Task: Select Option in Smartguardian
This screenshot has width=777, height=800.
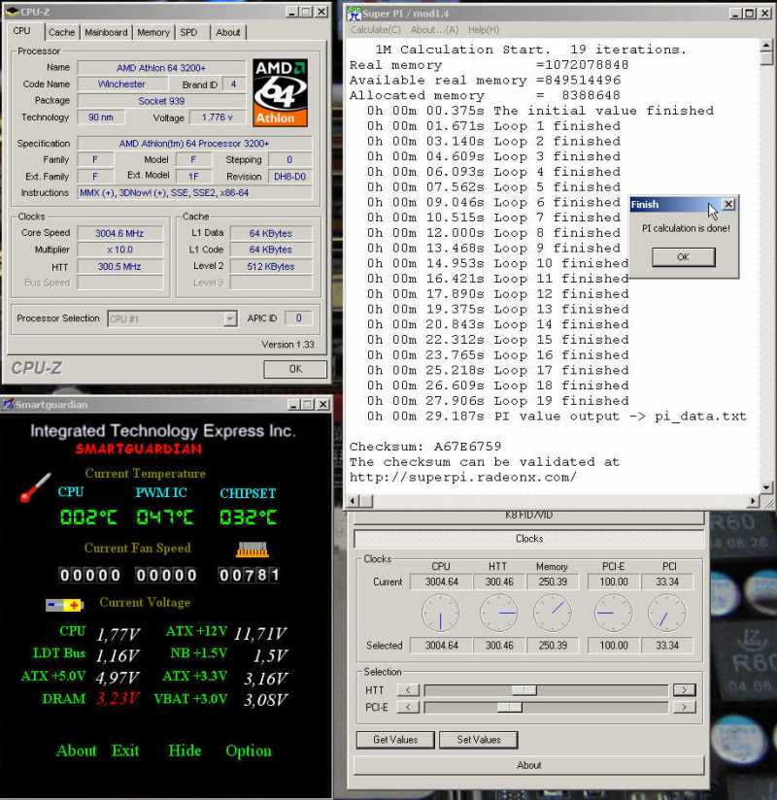Action: pyautogui.click(x=249, y=750)
